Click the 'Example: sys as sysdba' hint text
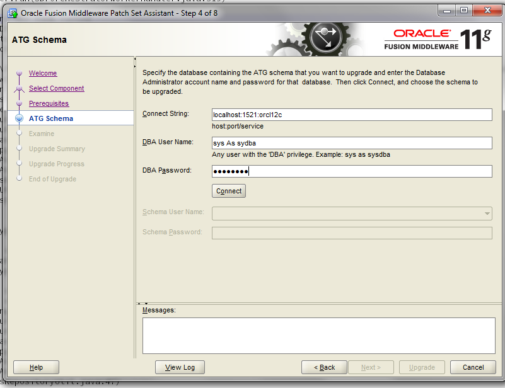Screen dimensions: 505x388 (352, 154)
